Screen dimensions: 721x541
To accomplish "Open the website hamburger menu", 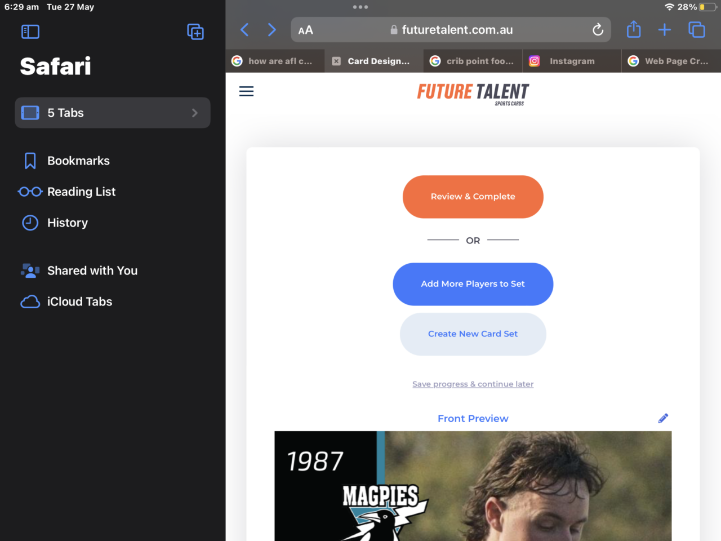I will 246,91.
